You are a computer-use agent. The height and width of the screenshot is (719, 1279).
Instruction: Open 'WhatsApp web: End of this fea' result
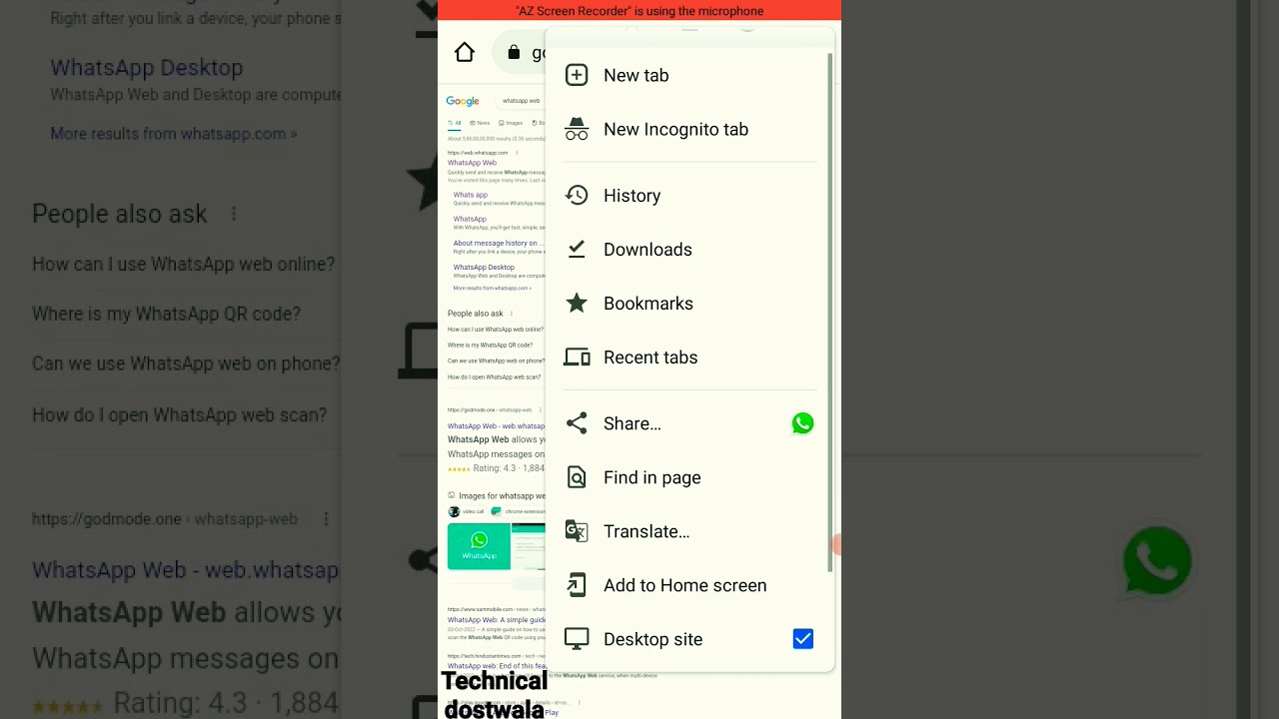point(496,666)
